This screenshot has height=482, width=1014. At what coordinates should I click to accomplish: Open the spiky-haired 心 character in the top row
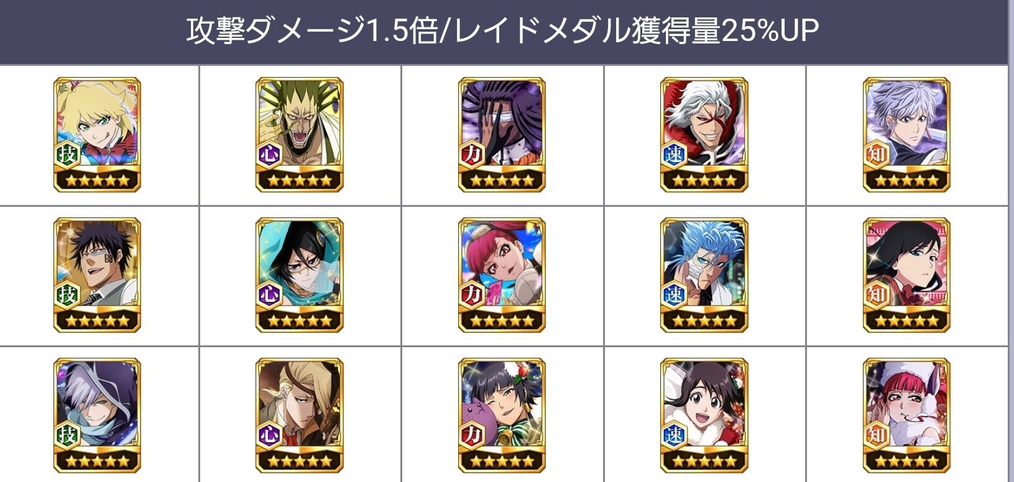(x=300, y=135)
